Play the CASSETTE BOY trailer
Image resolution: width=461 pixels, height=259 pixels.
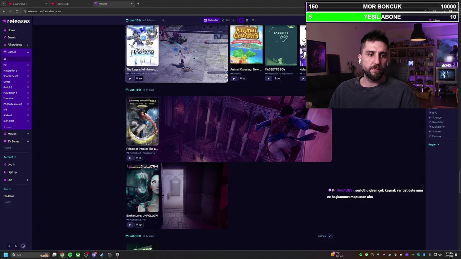[268, 78]
